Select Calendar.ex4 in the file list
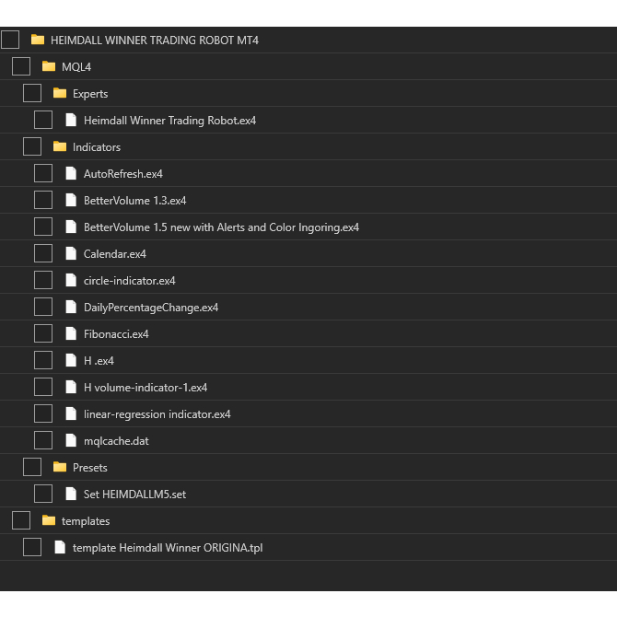The image size is (617, 617). (114, 253)
